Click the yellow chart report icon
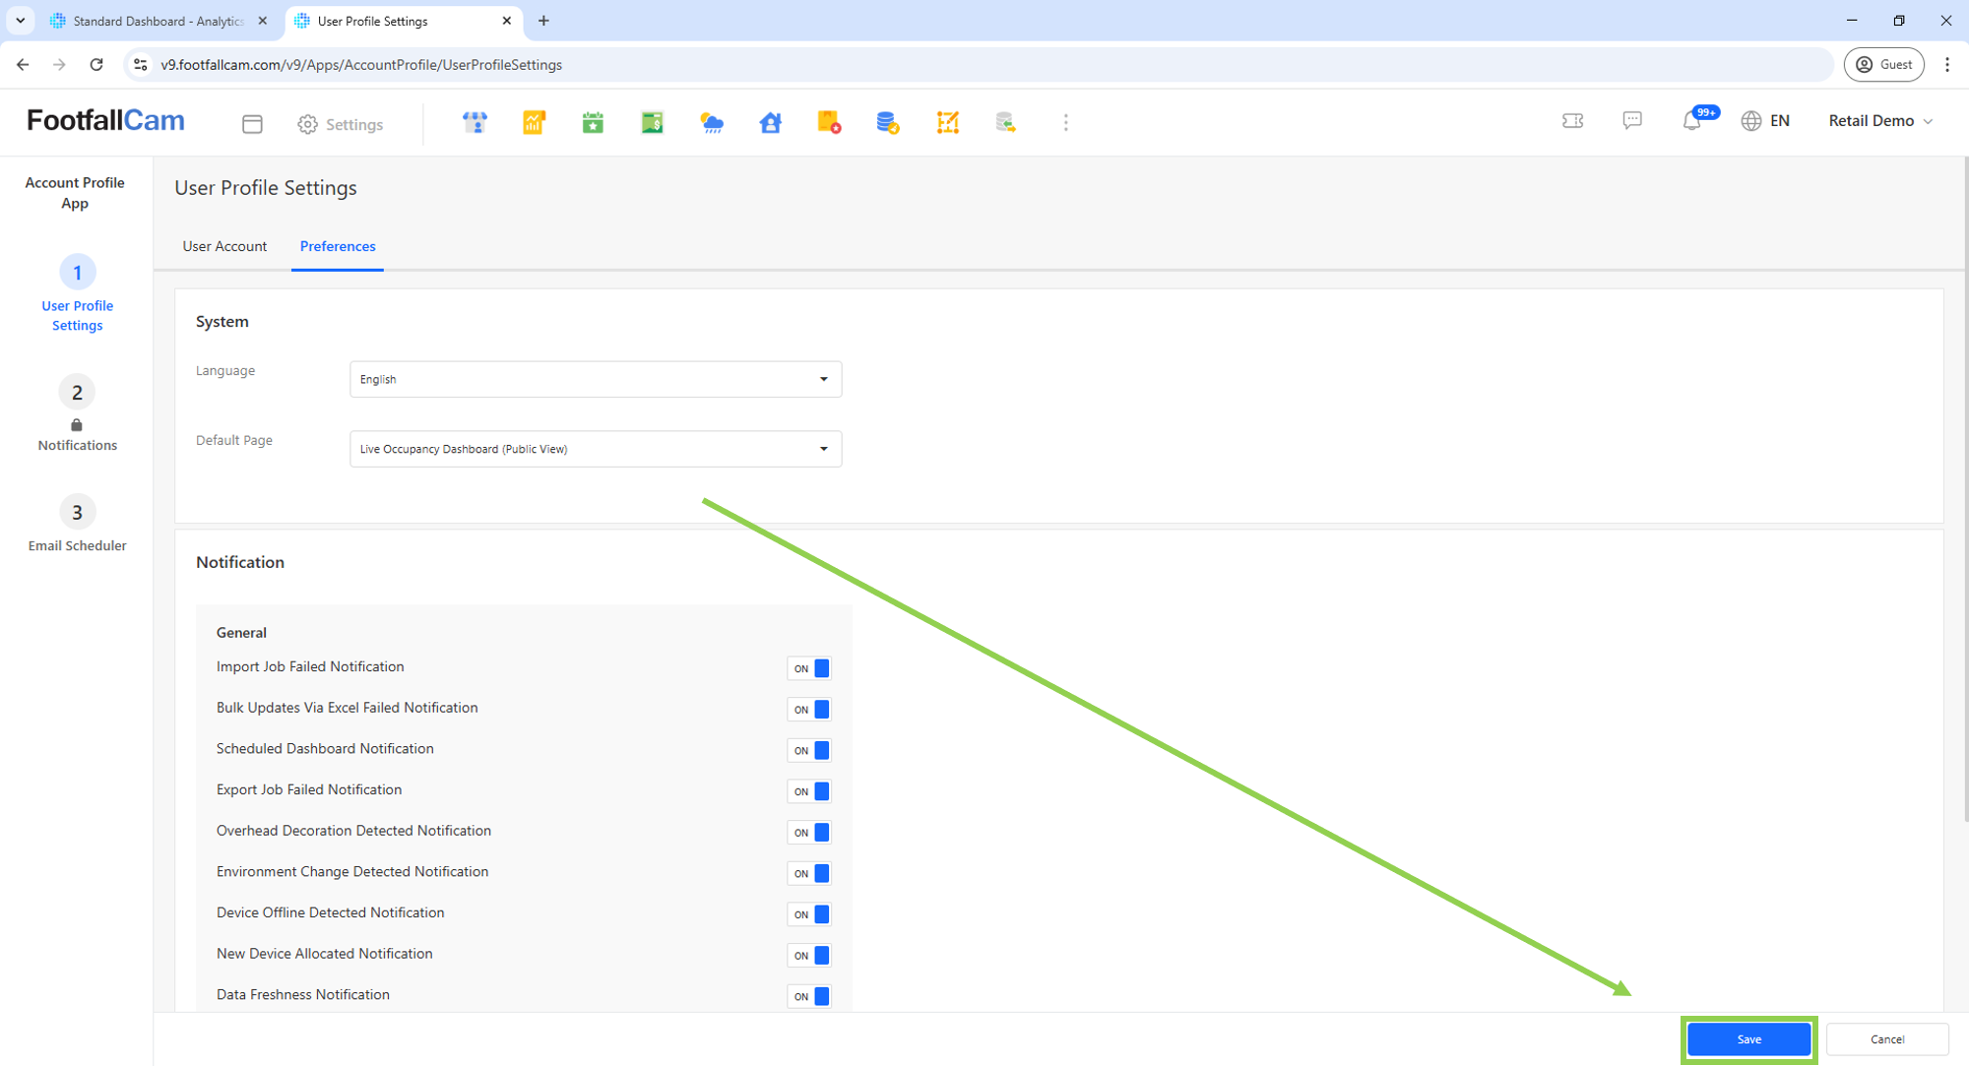 pos(534,122)
